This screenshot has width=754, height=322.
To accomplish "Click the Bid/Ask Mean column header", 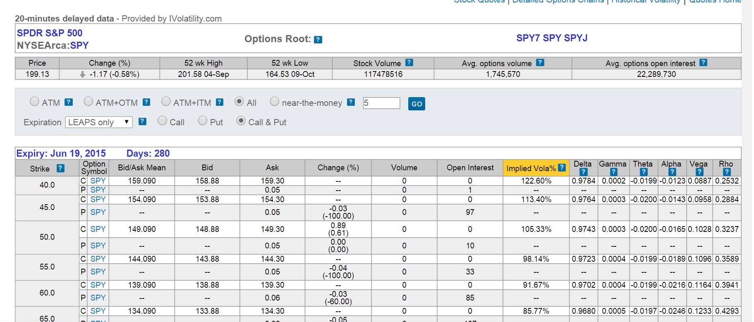I will pyautogui.click(x=142, y=167).
